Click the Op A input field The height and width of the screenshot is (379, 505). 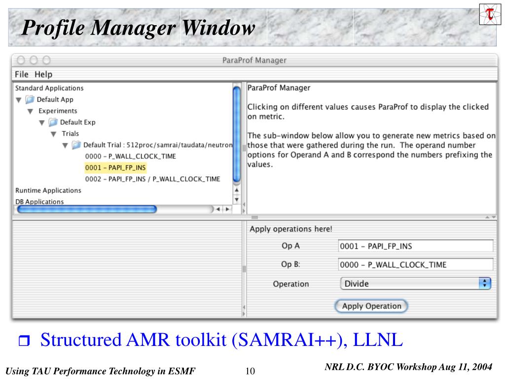415,246
